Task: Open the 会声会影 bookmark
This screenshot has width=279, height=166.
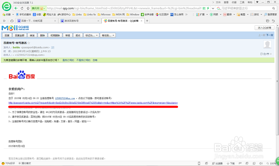Action: pyautogui.click(x=147, y=14)
